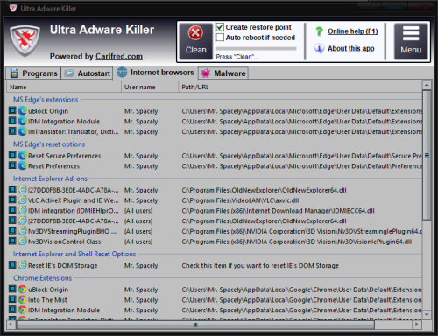Sort by the Path/URL column header
The image size is (438, 336).
[x=300, y=87]
